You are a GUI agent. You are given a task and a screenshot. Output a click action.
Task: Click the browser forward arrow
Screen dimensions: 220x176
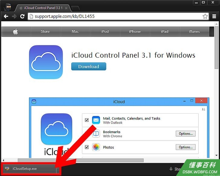click(x=14, y=16)
